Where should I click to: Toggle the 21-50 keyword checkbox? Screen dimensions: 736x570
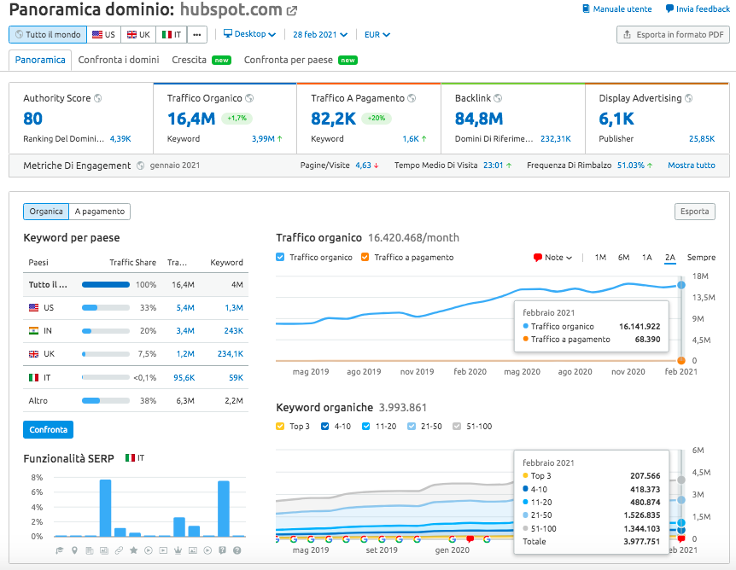412,427
